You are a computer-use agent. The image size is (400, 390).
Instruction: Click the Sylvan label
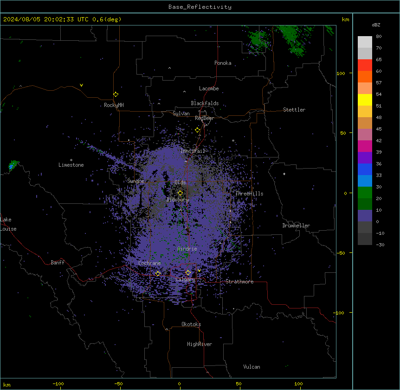[x=181, y=113]
